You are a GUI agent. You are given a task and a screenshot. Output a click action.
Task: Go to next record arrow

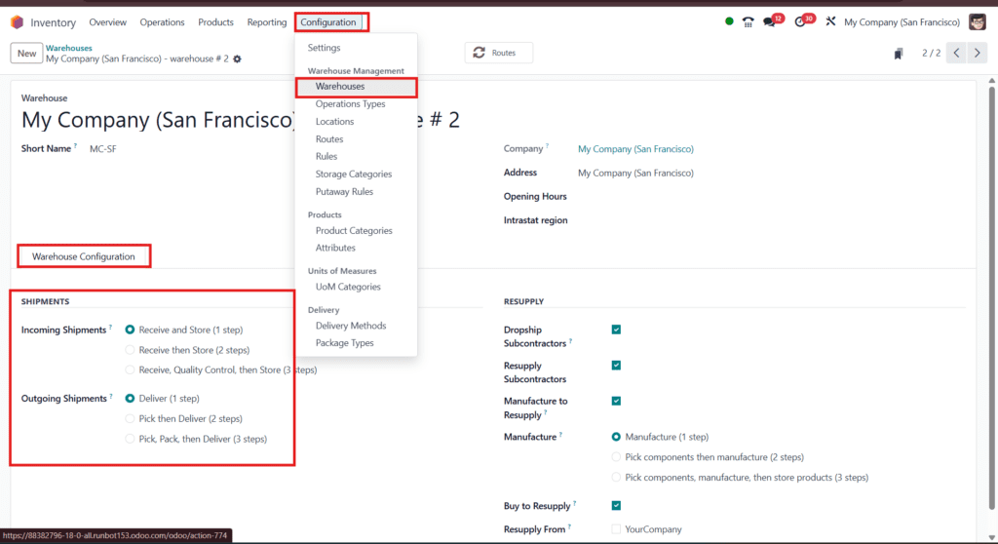(x=977, y=53)
